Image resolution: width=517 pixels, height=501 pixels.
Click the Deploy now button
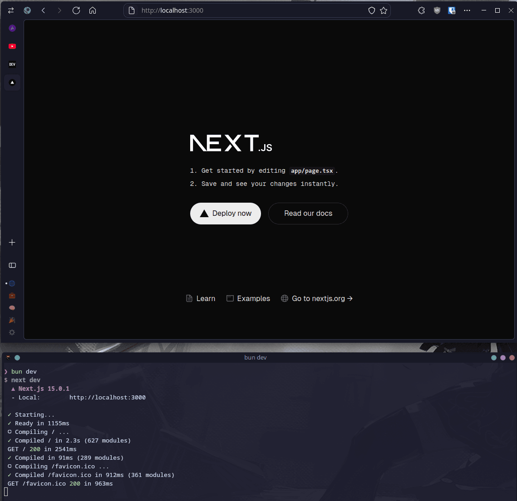coord(225,214)
